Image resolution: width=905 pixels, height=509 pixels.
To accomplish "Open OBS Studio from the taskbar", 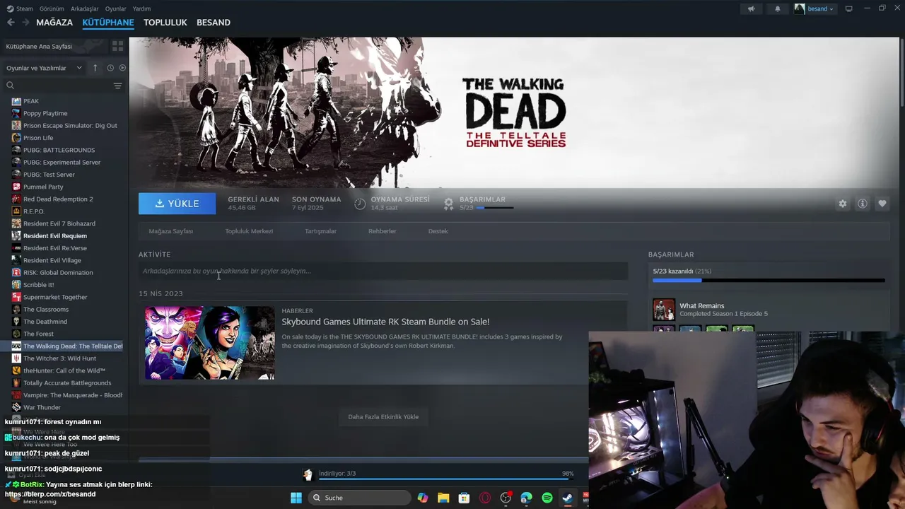I will coord(506,498).
